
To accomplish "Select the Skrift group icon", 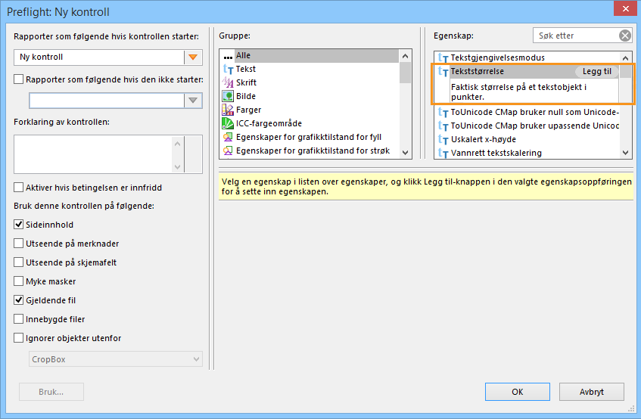I will point(228,82).
